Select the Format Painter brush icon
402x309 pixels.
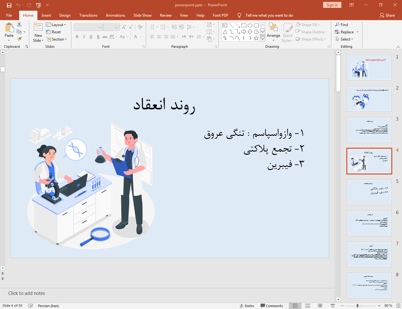click(19, 39)
